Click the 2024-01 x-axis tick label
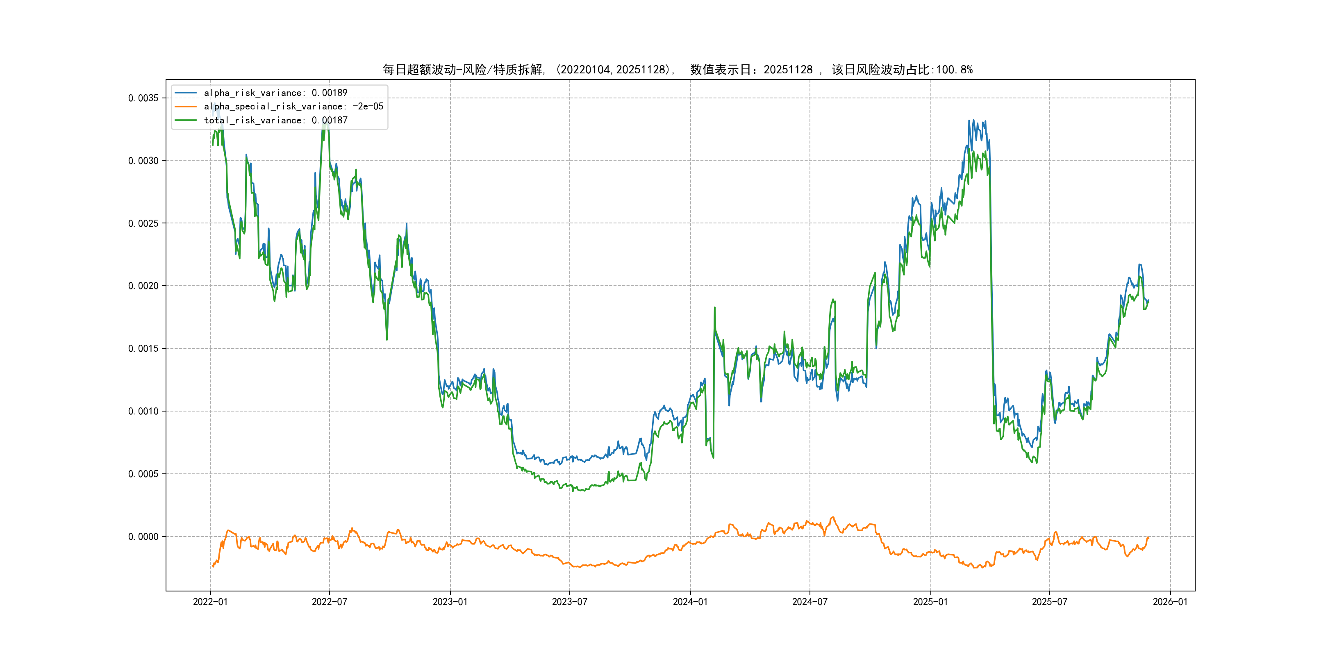The image size is (1328, 664). coord(690,602)
